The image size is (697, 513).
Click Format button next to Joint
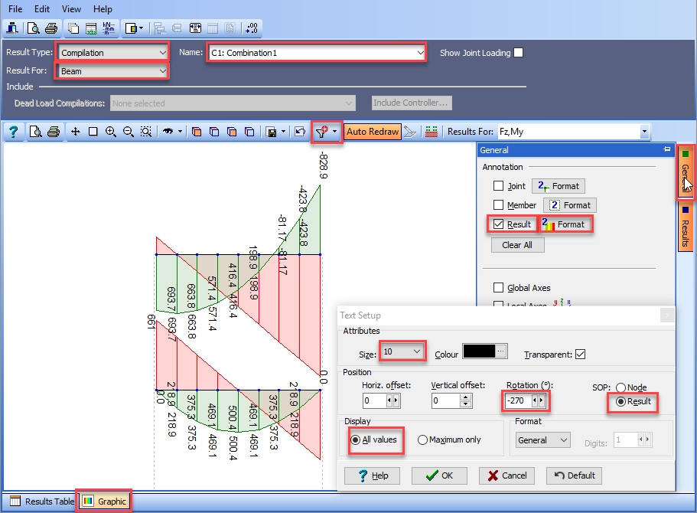(559, 186)
